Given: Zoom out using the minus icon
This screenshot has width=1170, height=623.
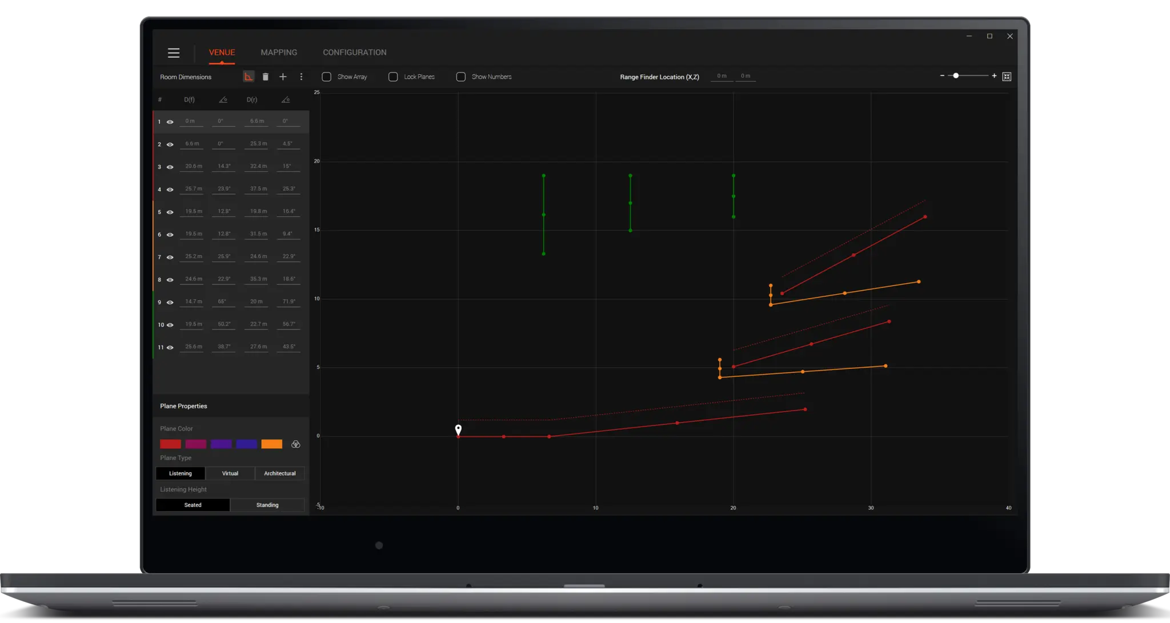Looking at the screenshot, I should click(x=943, y=75).
